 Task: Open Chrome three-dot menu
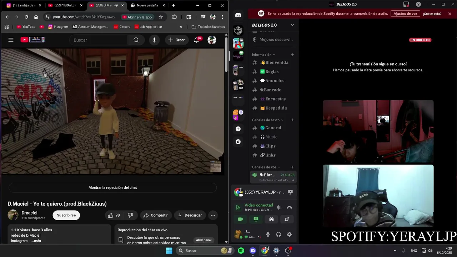click(222, 17)
